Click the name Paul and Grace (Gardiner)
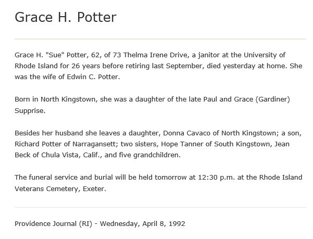 coord(246,99)
